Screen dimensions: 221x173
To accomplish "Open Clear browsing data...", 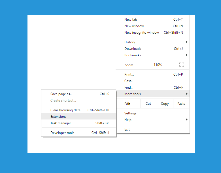I will tap(79, 110).
